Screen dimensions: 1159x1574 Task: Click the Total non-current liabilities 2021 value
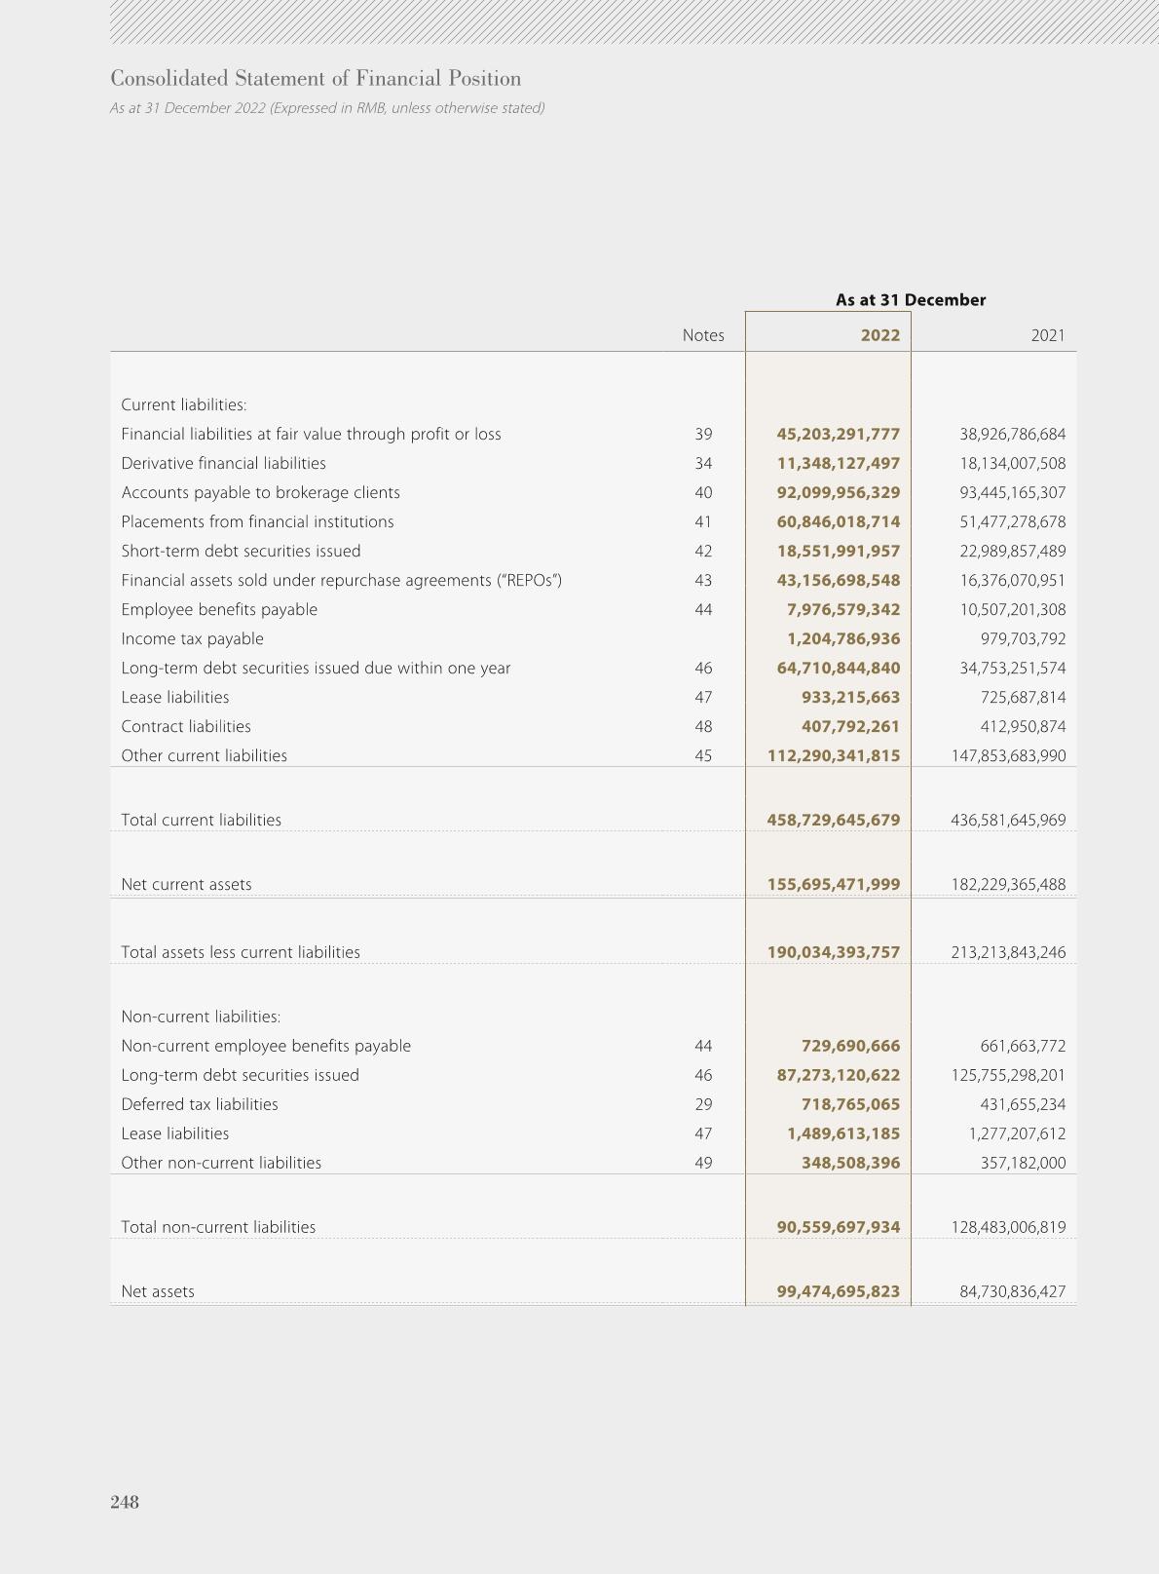[x=1007, y=1228]
